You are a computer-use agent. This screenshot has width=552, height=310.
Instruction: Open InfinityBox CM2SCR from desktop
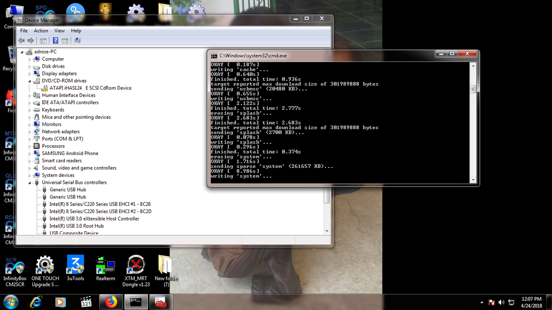pos(15,265)
